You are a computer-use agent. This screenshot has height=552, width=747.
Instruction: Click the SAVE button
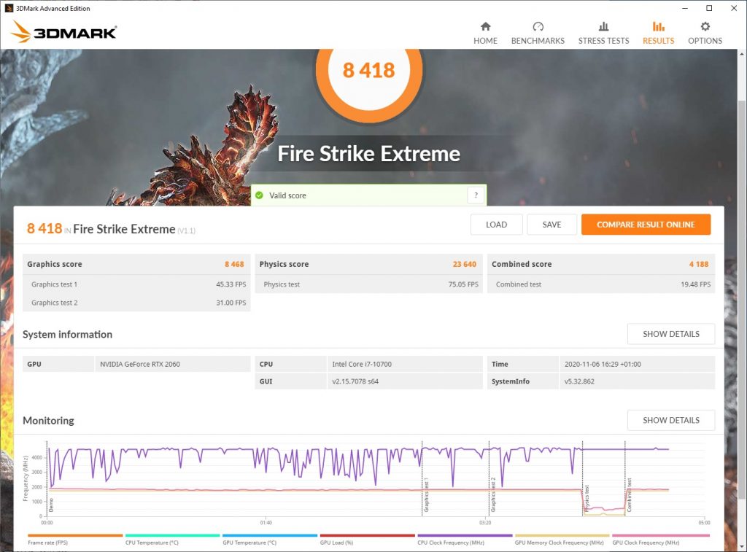[551, 225]
